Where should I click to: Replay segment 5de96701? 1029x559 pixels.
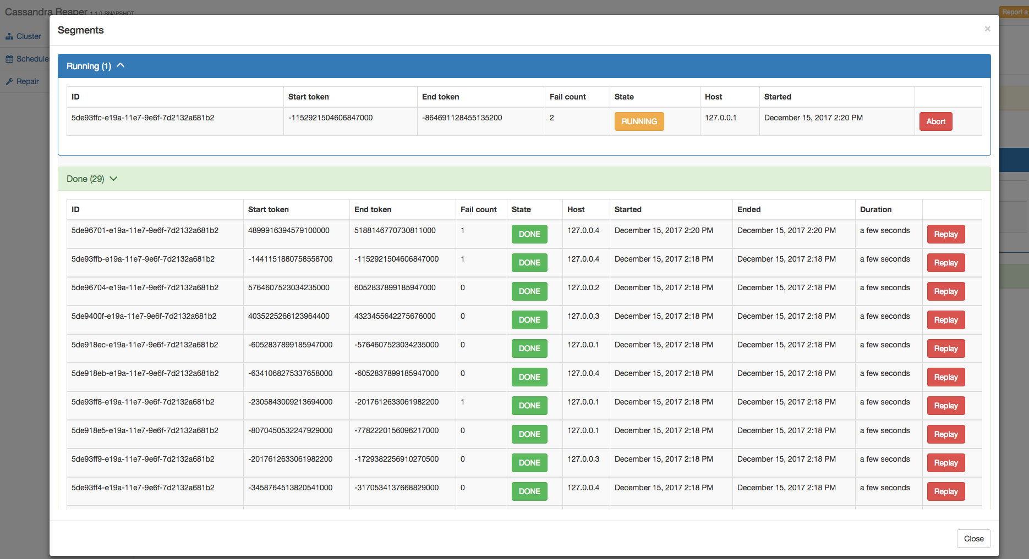(946, 234)
